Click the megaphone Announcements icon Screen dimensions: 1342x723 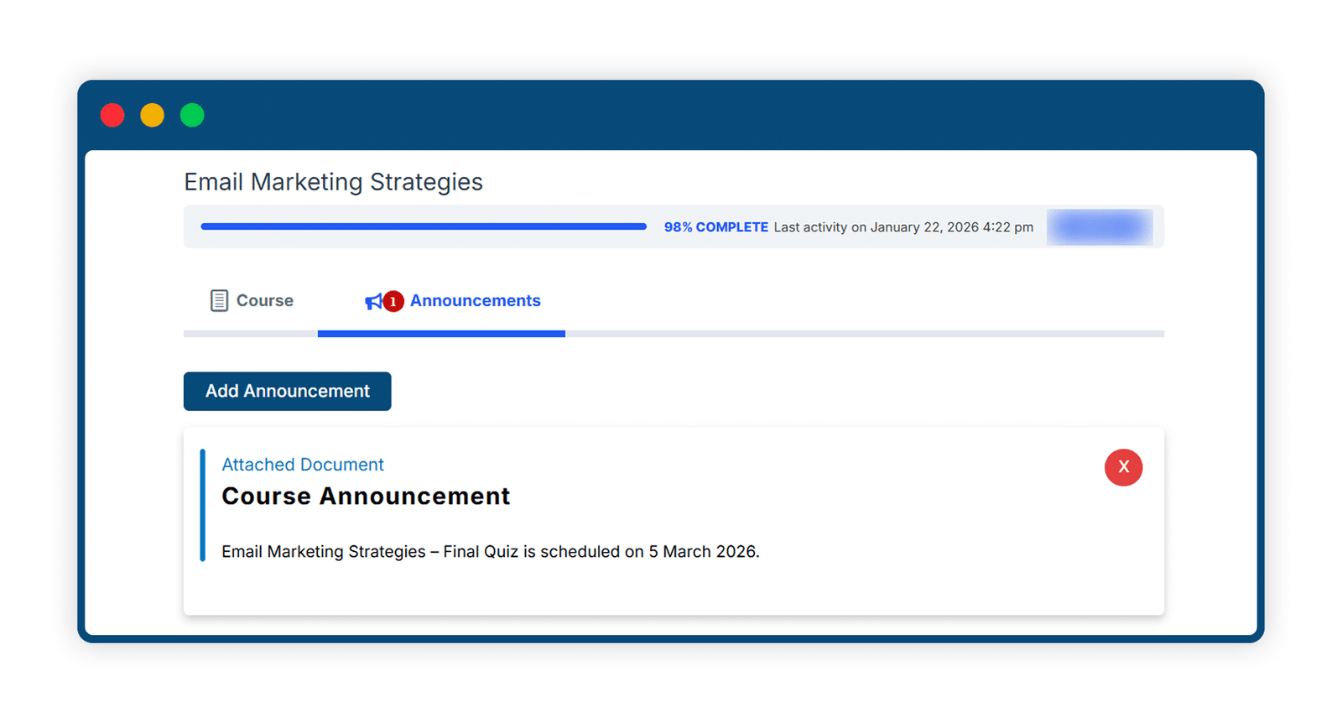(373, 302)
